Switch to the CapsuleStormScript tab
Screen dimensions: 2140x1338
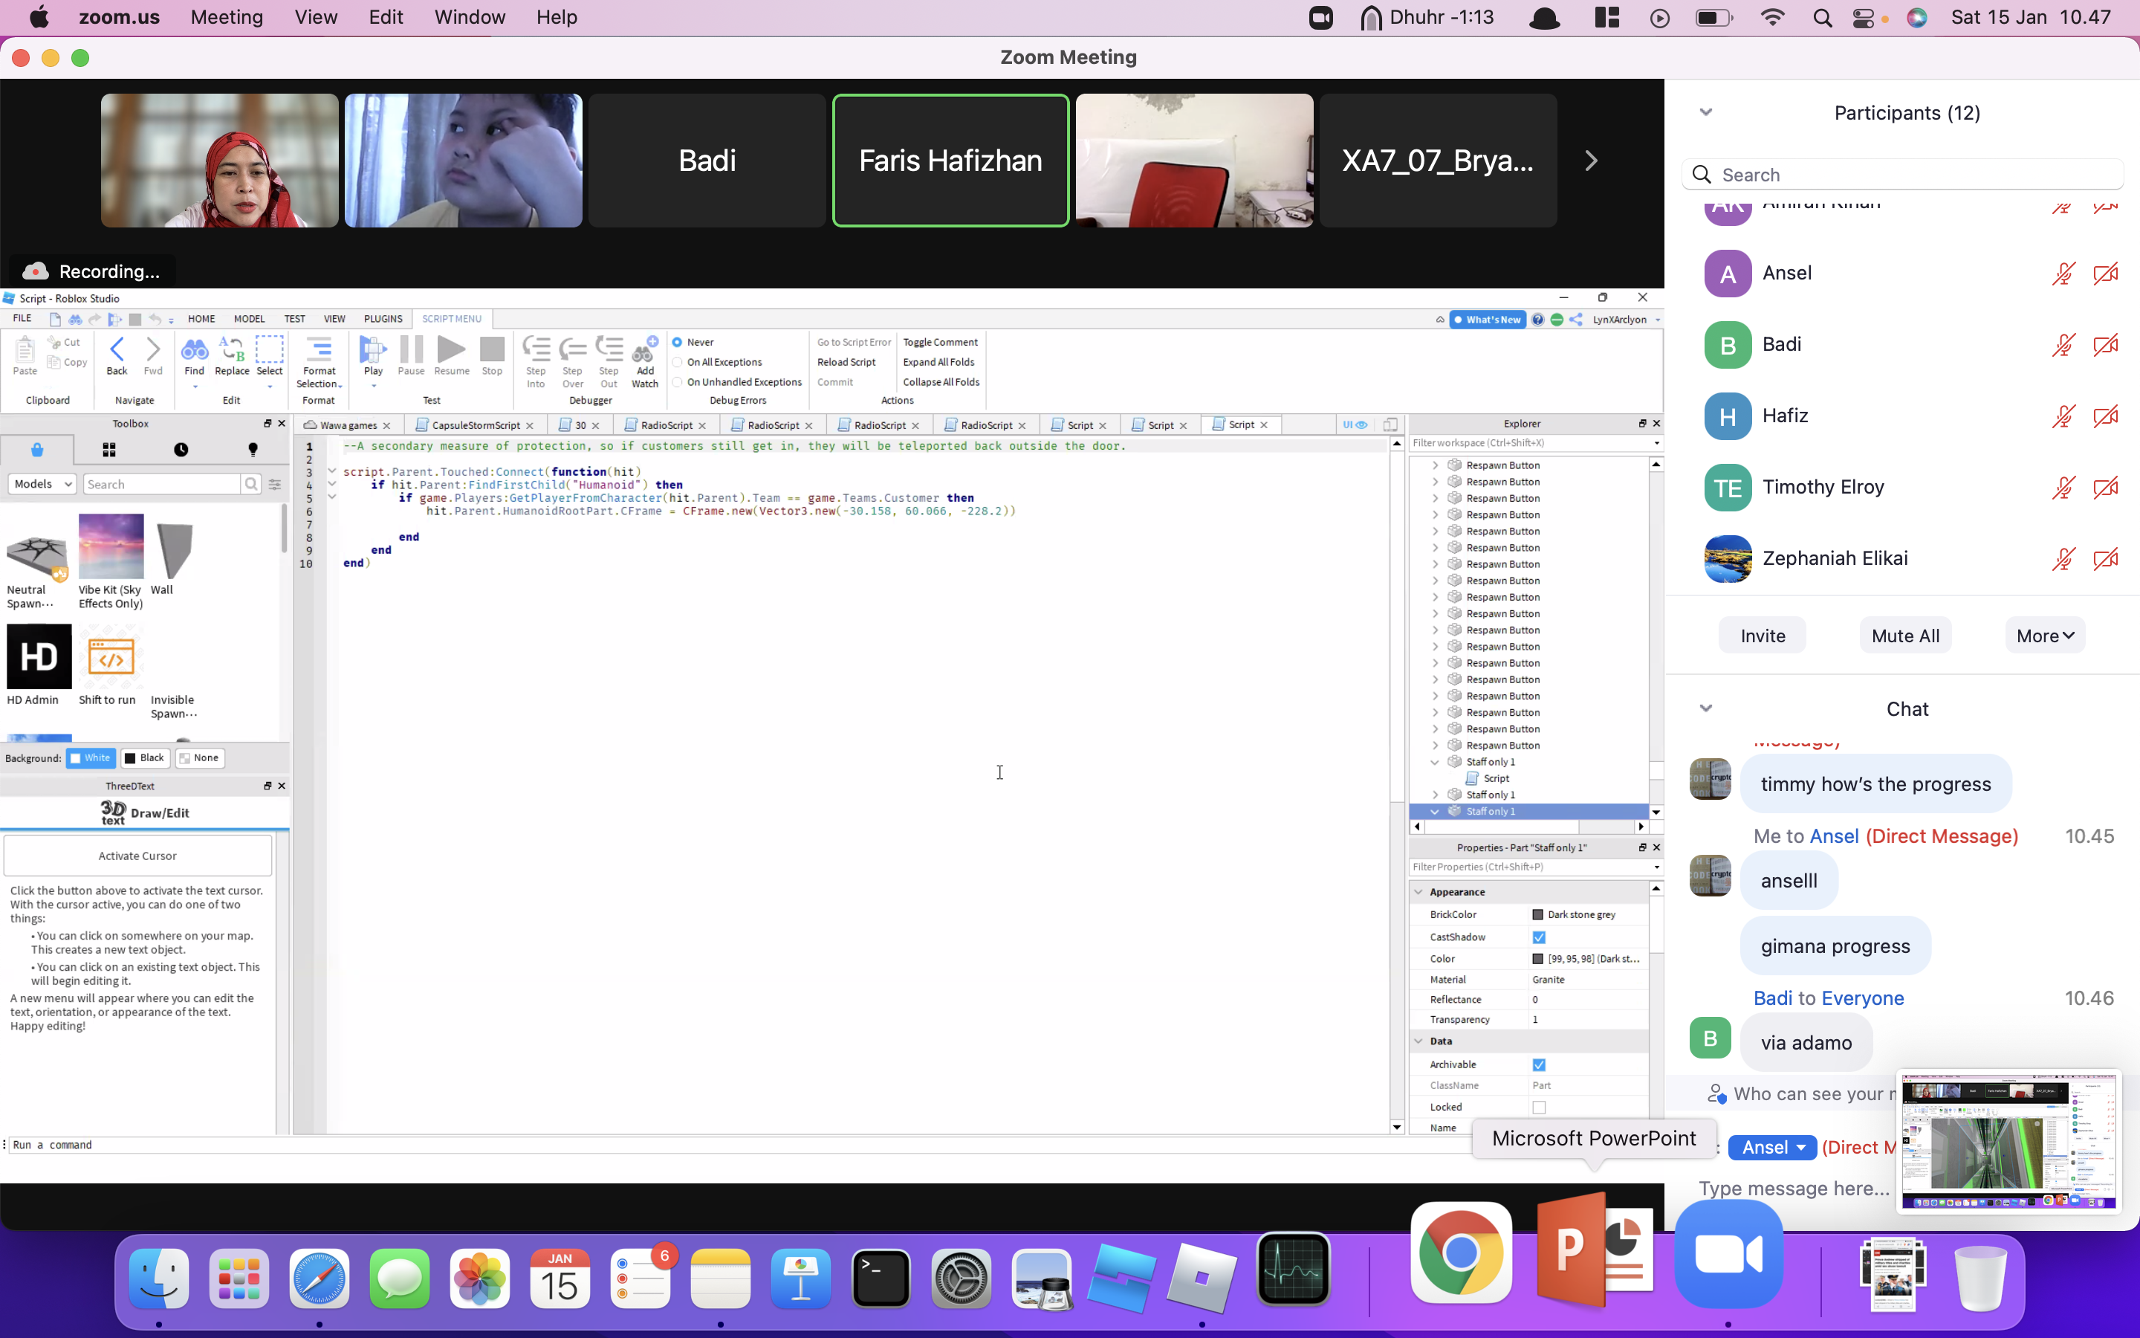coord(475,424)
